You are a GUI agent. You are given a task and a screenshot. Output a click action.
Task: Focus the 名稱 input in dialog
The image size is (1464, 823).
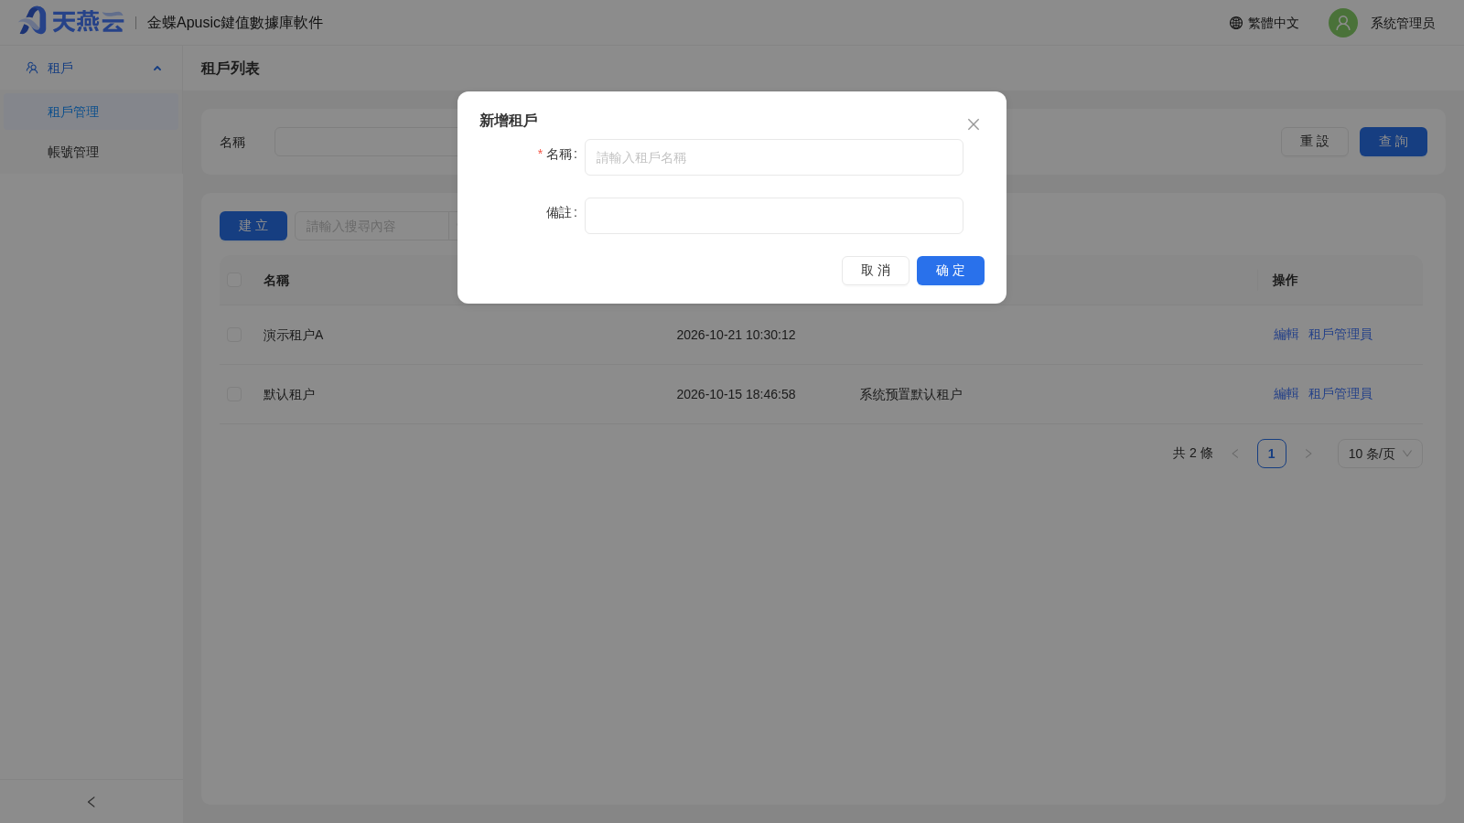click(x=774, y=157)
